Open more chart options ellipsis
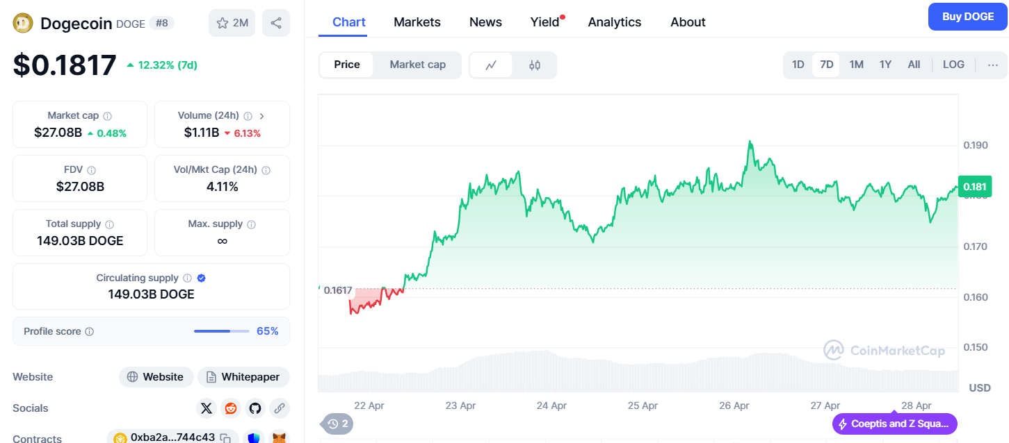The height and width of the screenshot is (443, 1009). click(x=993, y=65)
